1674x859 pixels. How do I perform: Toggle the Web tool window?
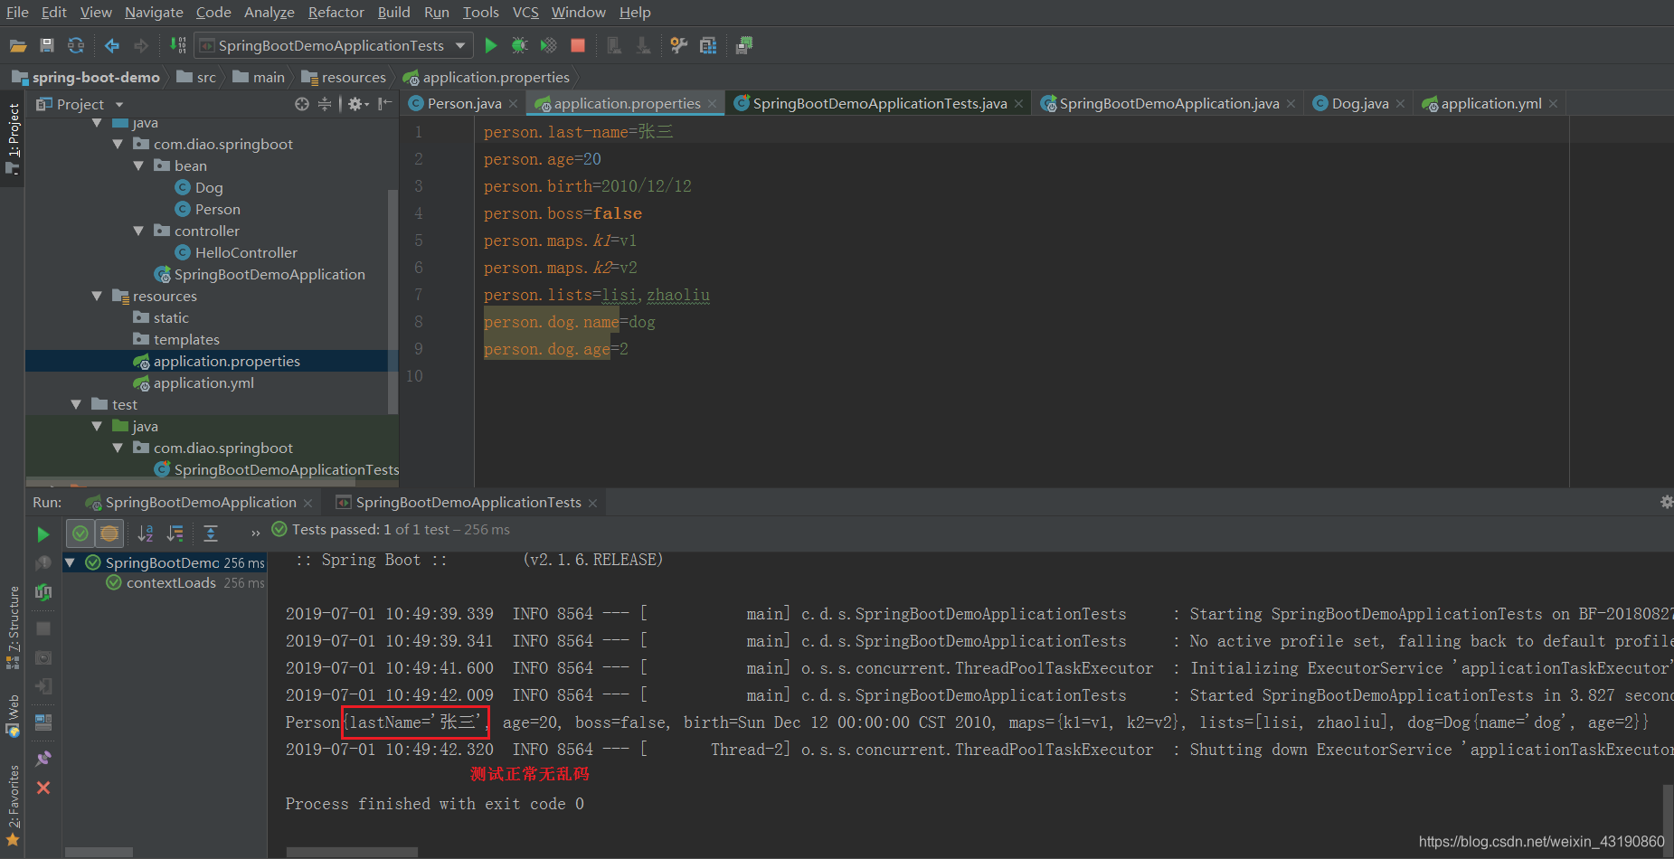coord(13,716)
